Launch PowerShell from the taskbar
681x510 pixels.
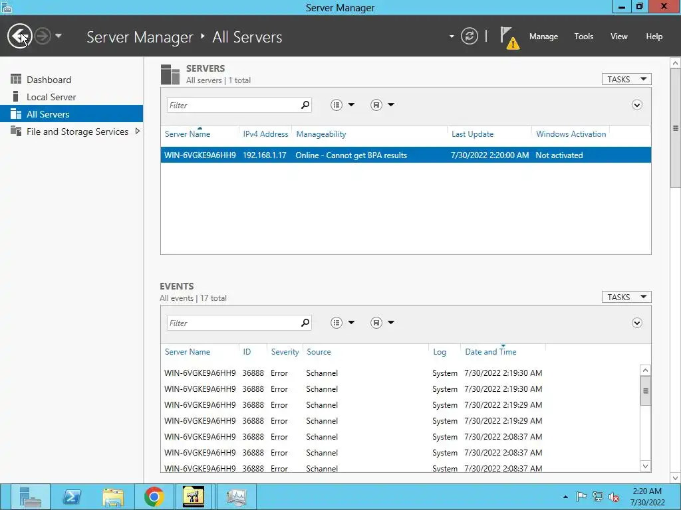[x=71, y=497]
